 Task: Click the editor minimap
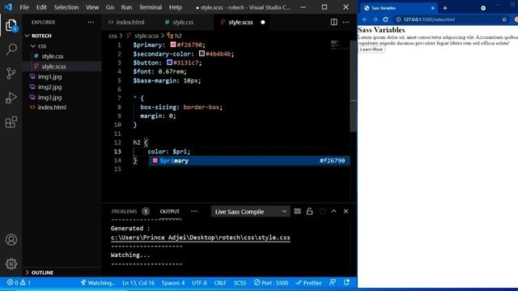tap(340, 44)
